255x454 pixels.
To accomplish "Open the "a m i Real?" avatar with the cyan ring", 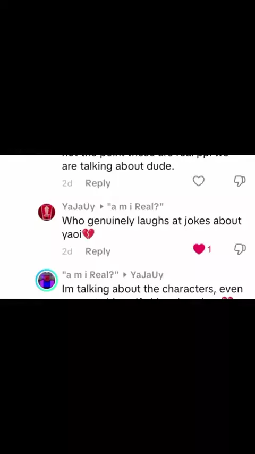I will coord(47,280).
